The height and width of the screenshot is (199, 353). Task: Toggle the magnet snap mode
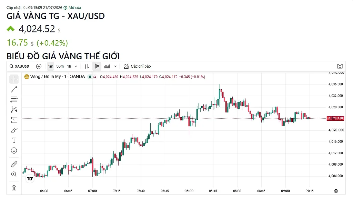14,188
